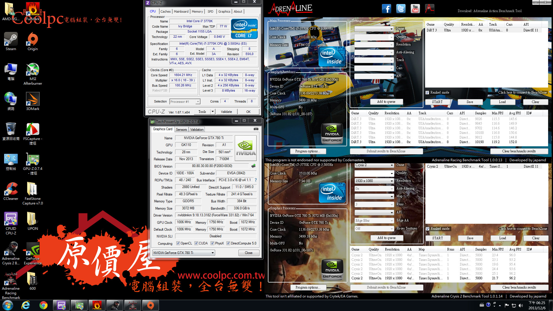Open the Game dropdown in racing benchmark
The height and width of the screenshot is (311, 553).
(x=374, y=29)
